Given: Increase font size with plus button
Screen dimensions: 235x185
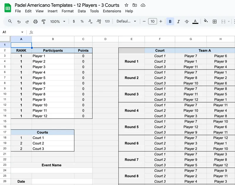Looking at the screenshot, I should (x=161, y=22).
